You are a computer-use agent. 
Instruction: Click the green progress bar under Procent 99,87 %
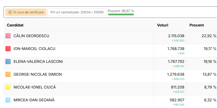tap(121, 14)
